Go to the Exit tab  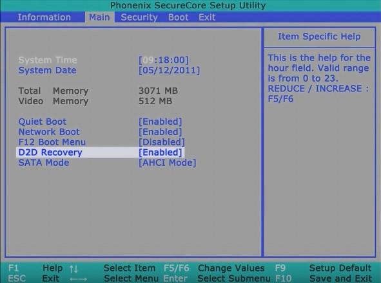207,17
